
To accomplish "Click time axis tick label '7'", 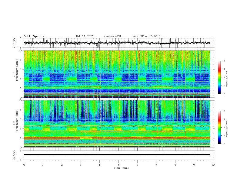I will (x=156, y=165).
